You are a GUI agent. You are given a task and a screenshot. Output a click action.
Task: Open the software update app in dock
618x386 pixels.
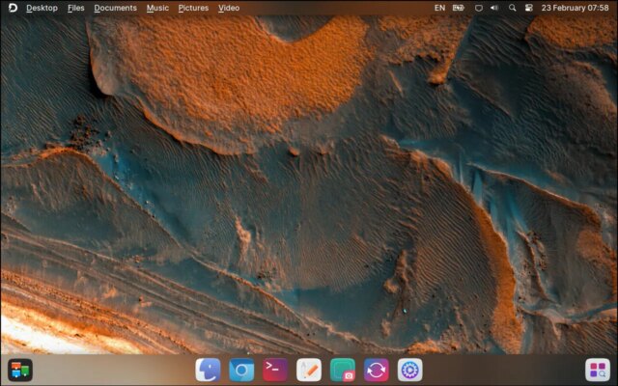(377, 370)
